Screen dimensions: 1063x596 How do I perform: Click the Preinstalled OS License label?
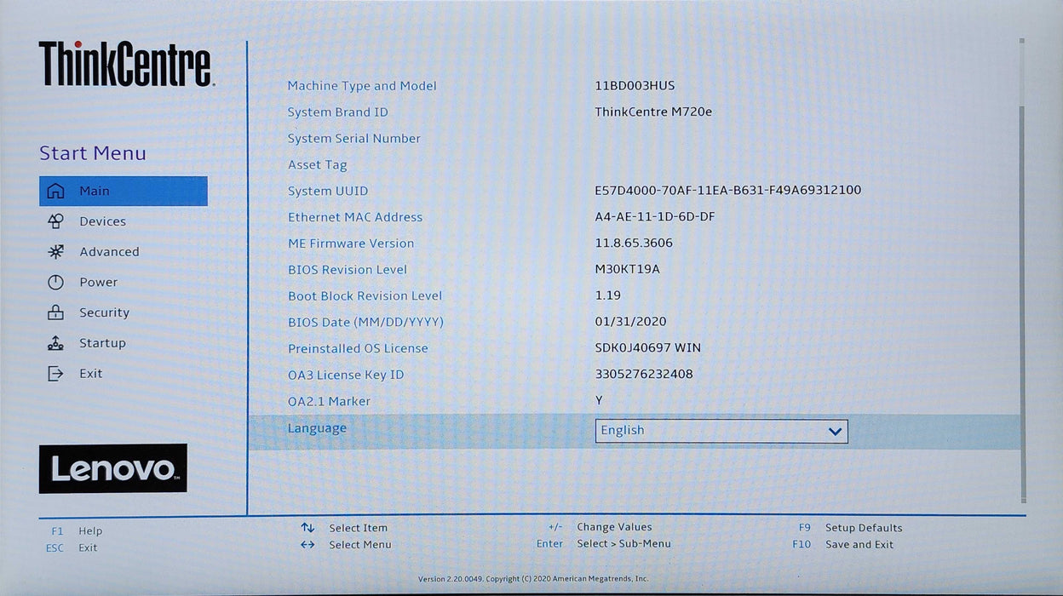click(x=358, y=349)
